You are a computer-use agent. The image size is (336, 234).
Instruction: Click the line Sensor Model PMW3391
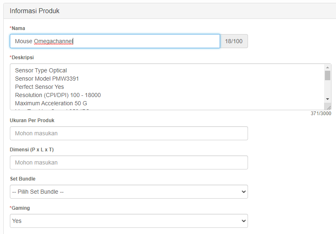pos(47,79)
